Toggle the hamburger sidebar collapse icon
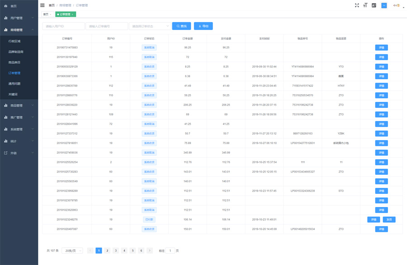This screenshot has height=265, width=407. pyautogui.click(x=43, y=5)
